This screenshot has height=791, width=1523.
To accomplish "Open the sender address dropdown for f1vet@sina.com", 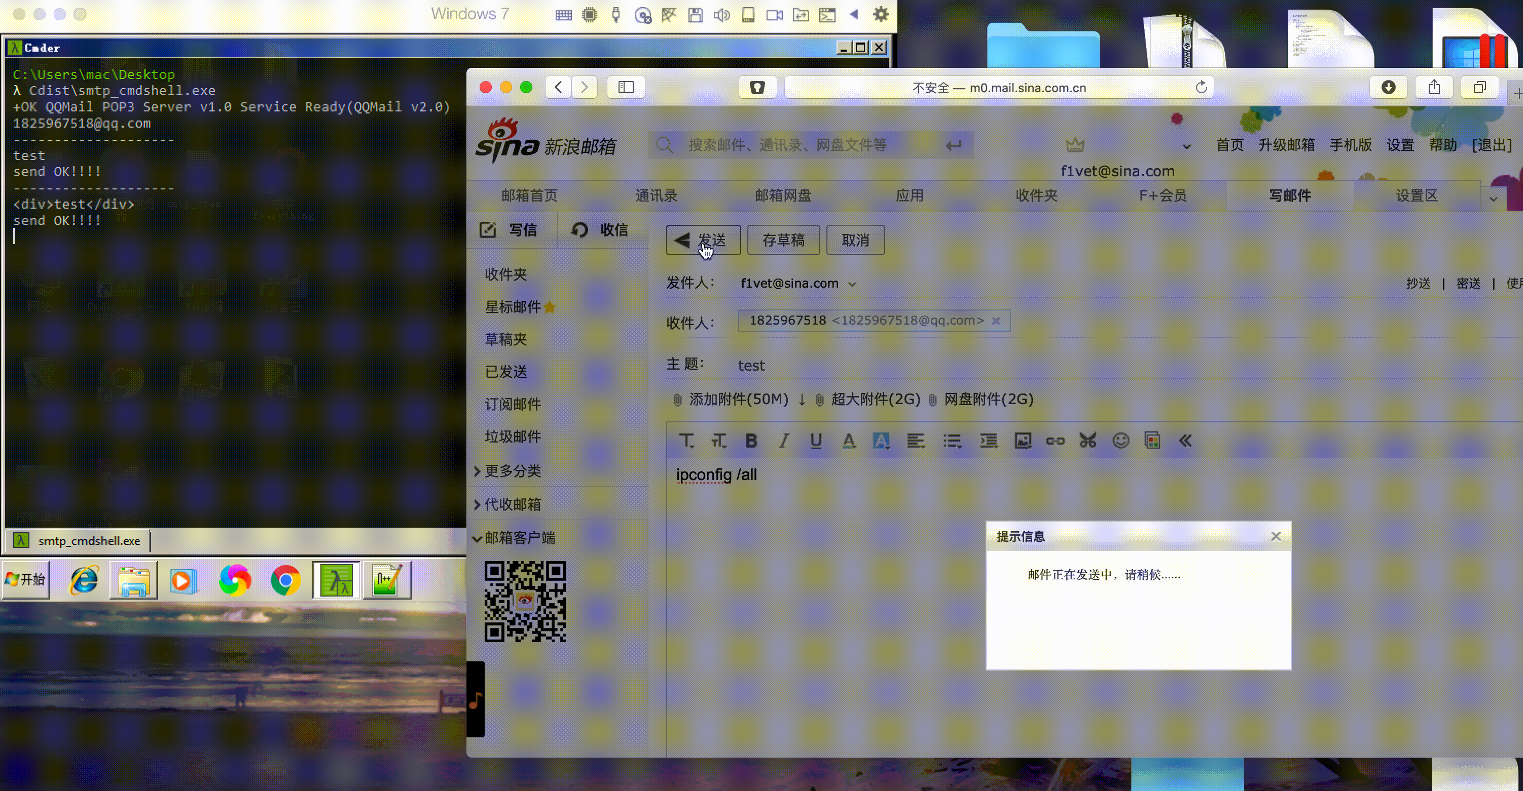I will click(853, 284).
